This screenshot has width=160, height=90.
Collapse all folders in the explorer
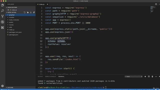click(34, 12)
